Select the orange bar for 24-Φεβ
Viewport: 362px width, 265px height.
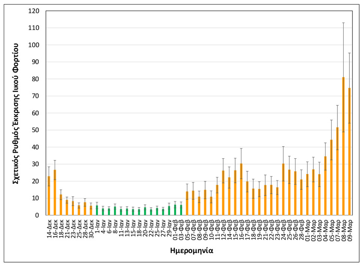[283, 191]
